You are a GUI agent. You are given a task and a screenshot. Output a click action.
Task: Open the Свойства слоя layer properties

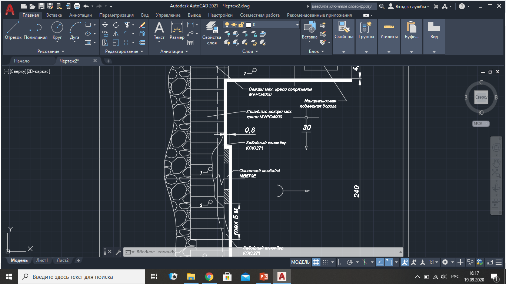(x=212, y=33)
